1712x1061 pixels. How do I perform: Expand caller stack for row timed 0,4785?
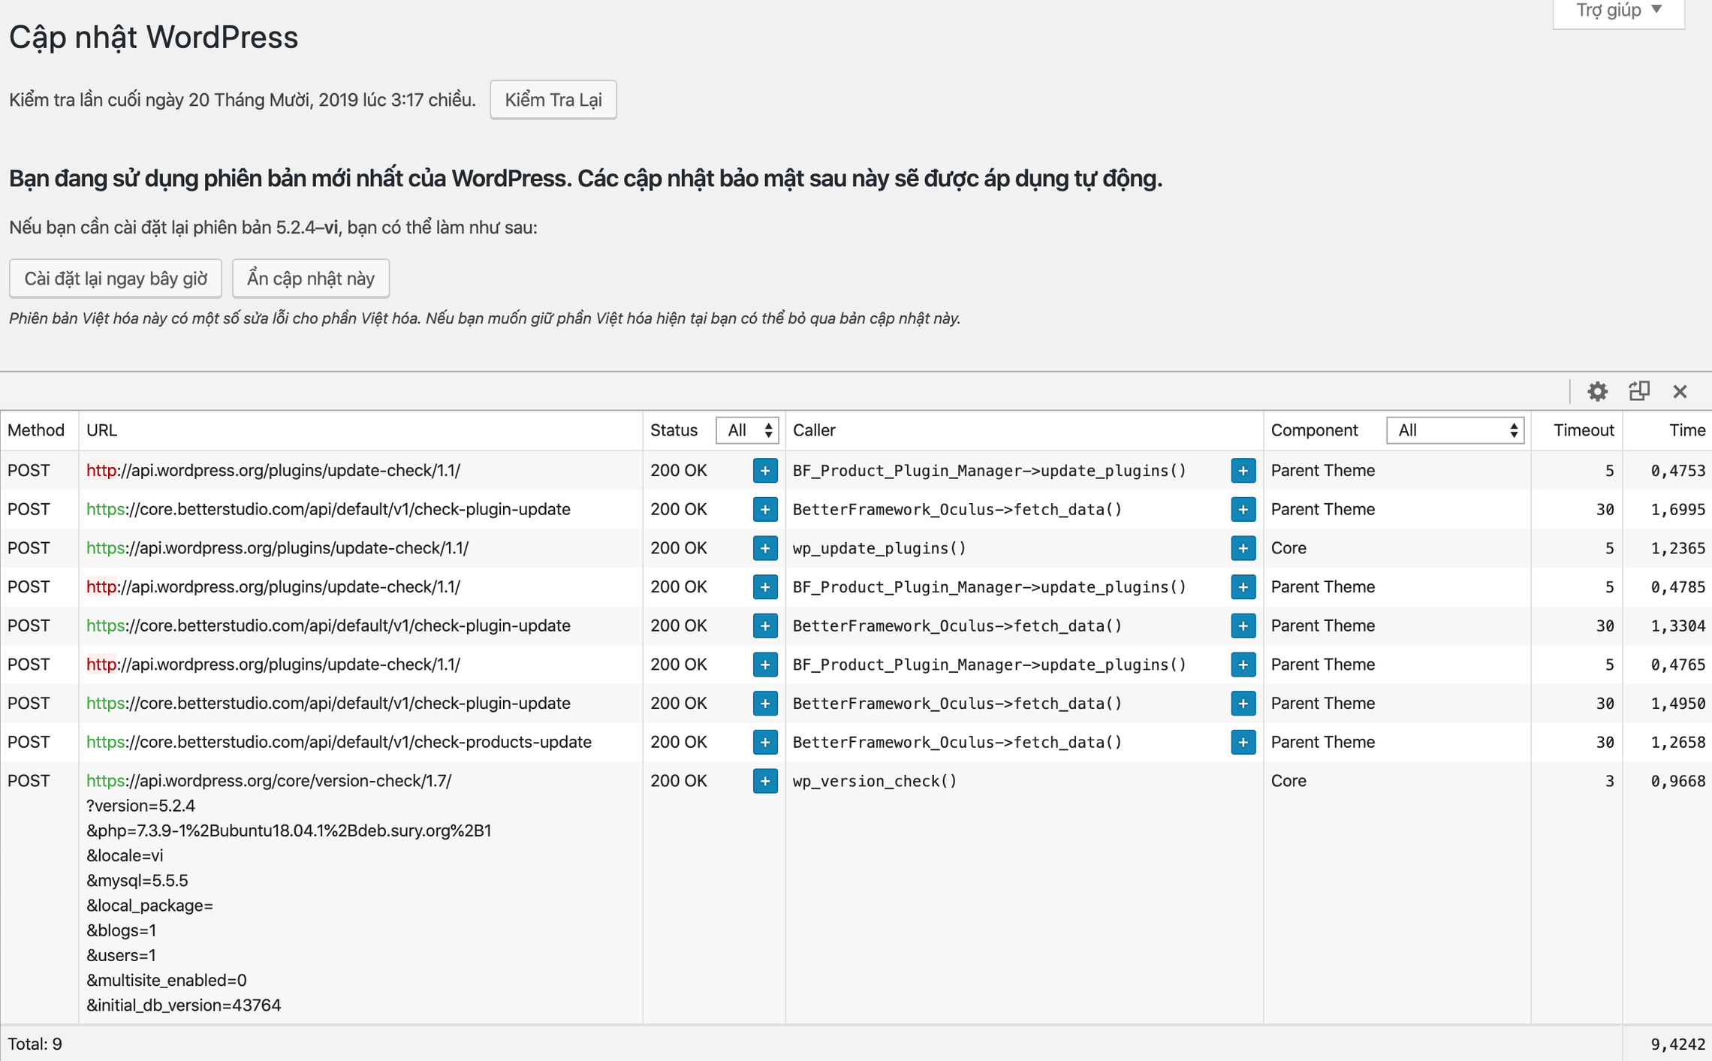[1243, 587]
